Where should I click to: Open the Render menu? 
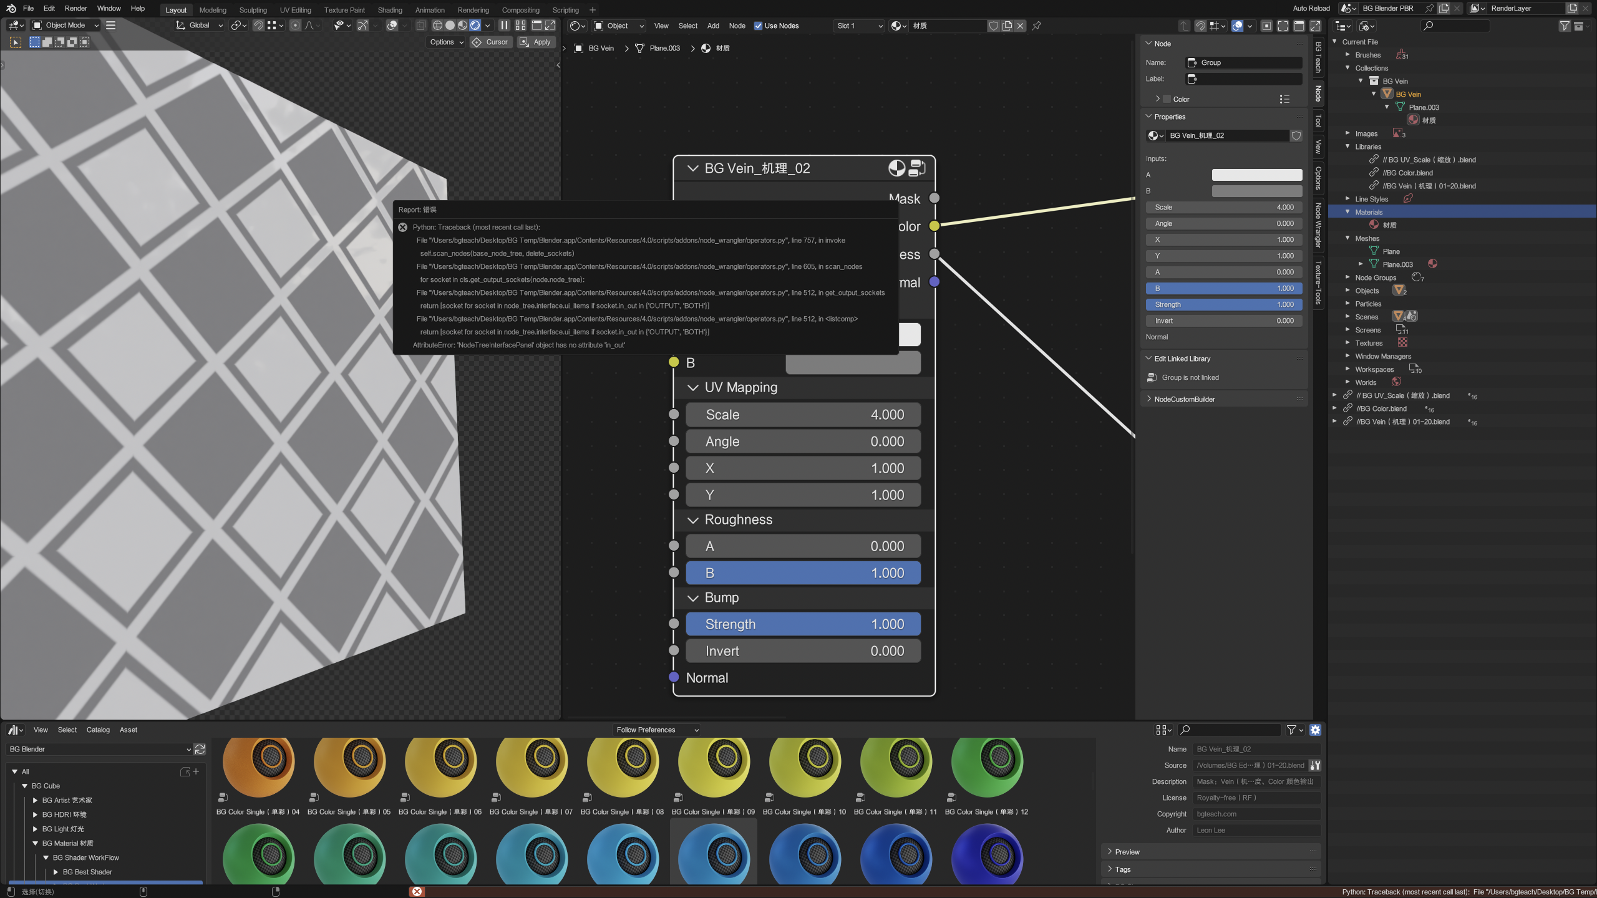(75, 9)
